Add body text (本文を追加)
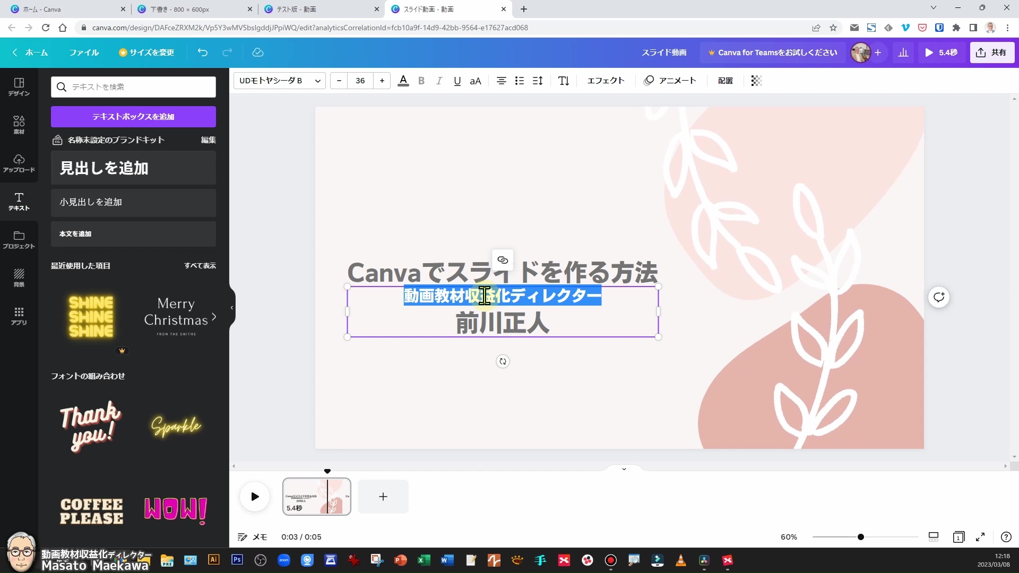The image size is (1019, 573). pyautogui.click(x=133, y=234)
